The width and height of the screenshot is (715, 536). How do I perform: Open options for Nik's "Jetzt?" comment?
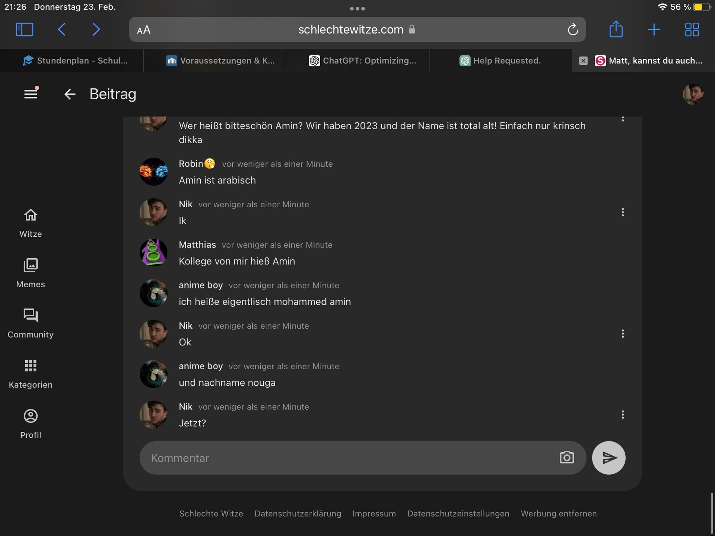click(x=622, y=415)
